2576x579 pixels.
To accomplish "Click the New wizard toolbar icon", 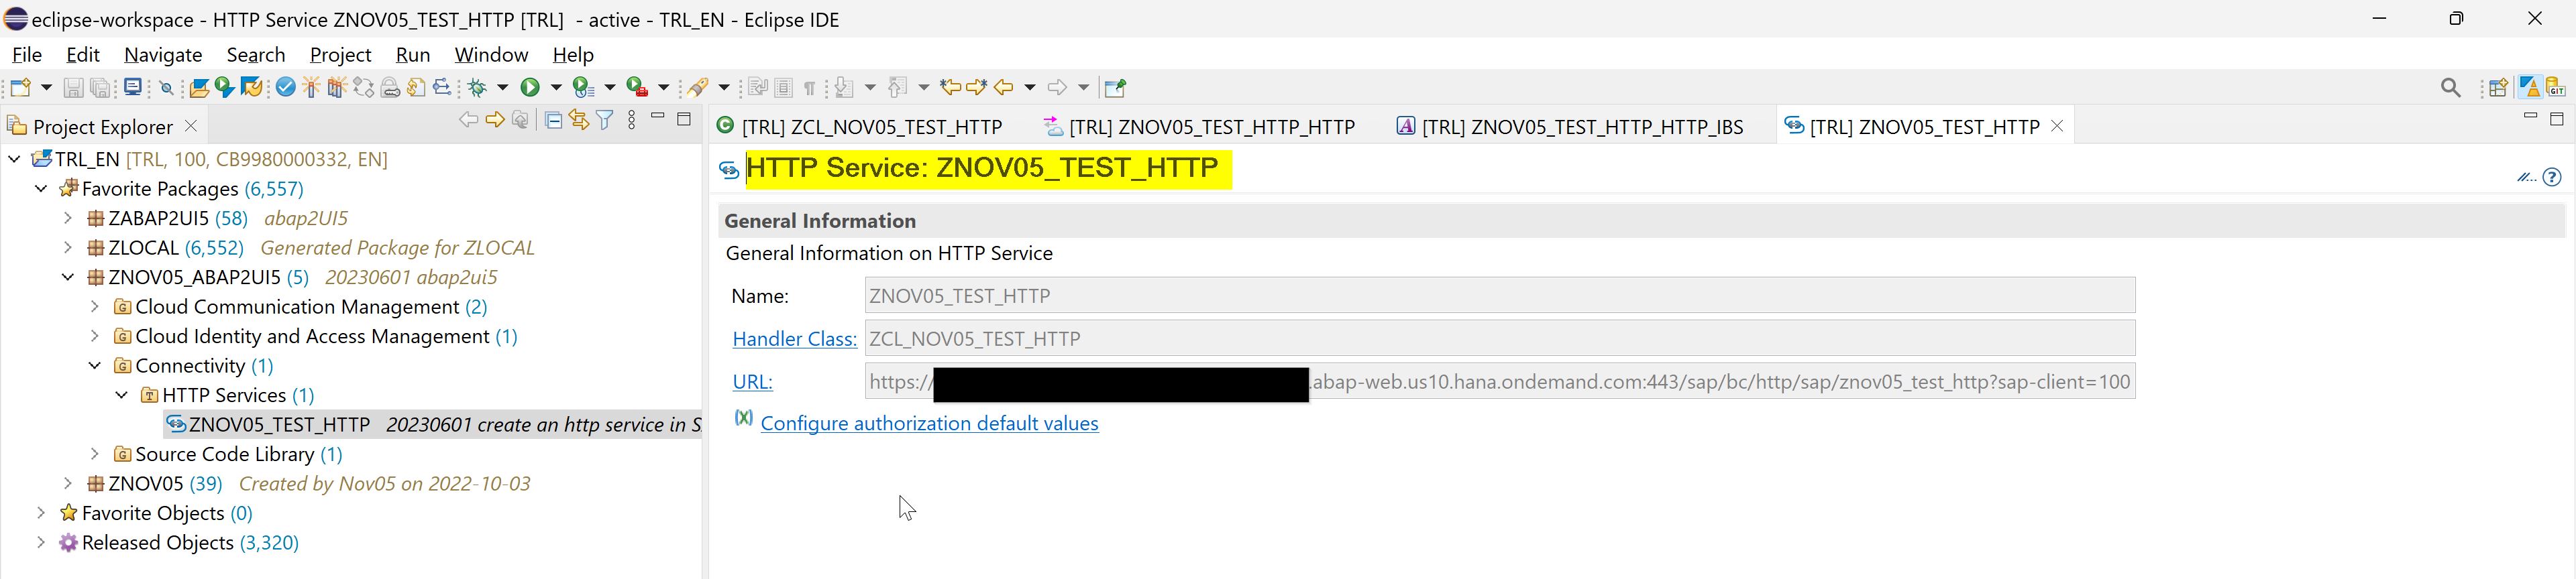I will tap(21, 88).
